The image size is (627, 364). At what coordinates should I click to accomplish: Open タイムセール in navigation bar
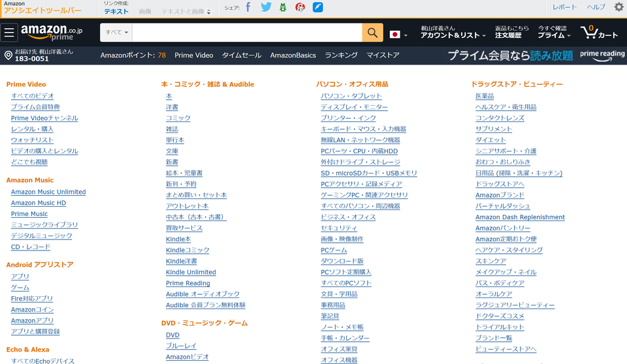(242, 55)
